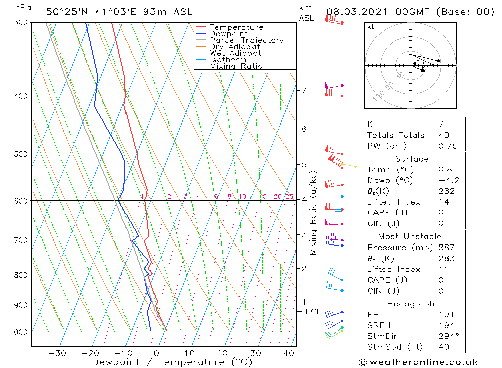Viewport: 502px width, 368px height.
Task: Click the hodograph plot
Action: pyautogui.click(x=411, y=65)
